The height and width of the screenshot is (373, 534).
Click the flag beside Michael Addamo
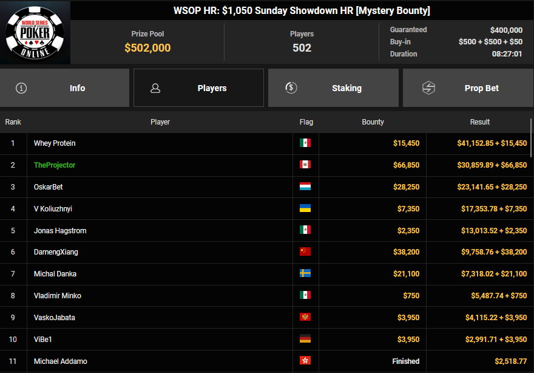pos(305,361)
